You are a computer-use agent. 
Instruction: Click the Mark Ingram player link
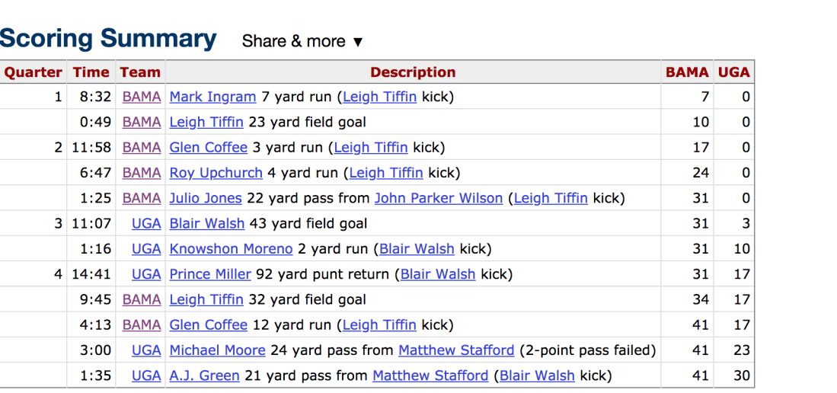tap(212, 97)
